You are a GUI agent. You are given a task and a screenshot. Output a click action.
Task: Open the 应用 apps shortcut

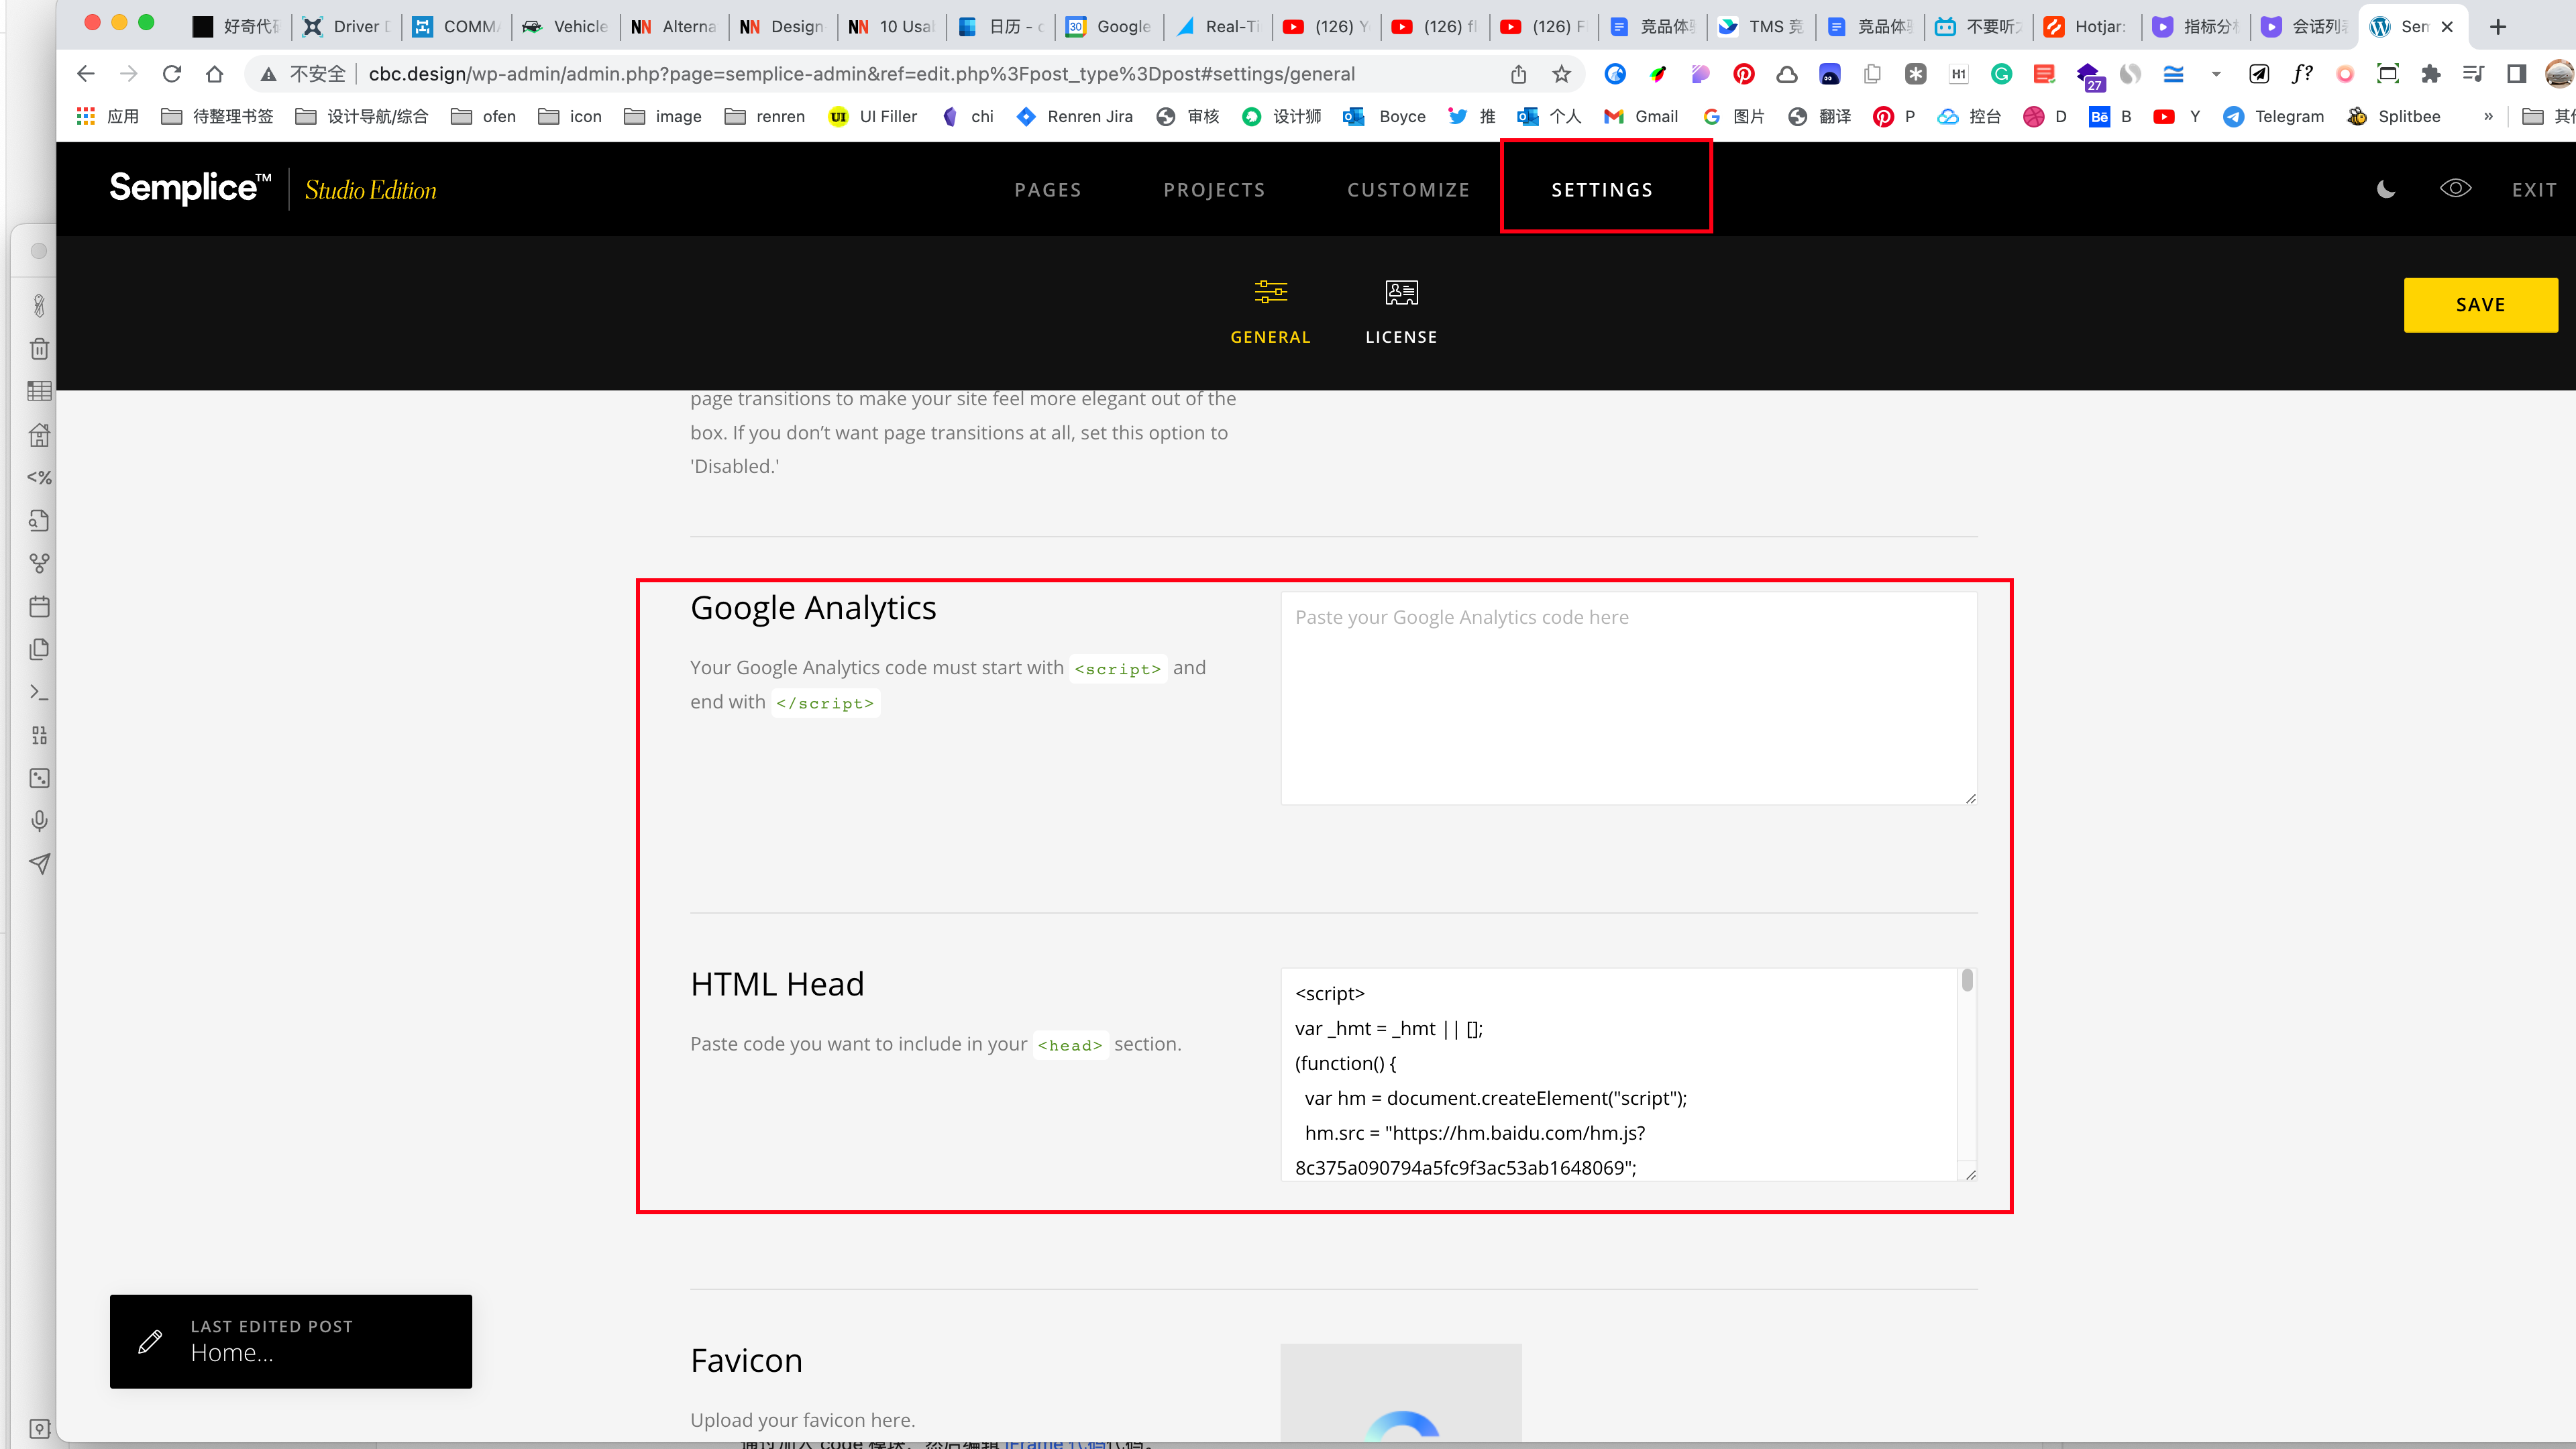[108, 117]
